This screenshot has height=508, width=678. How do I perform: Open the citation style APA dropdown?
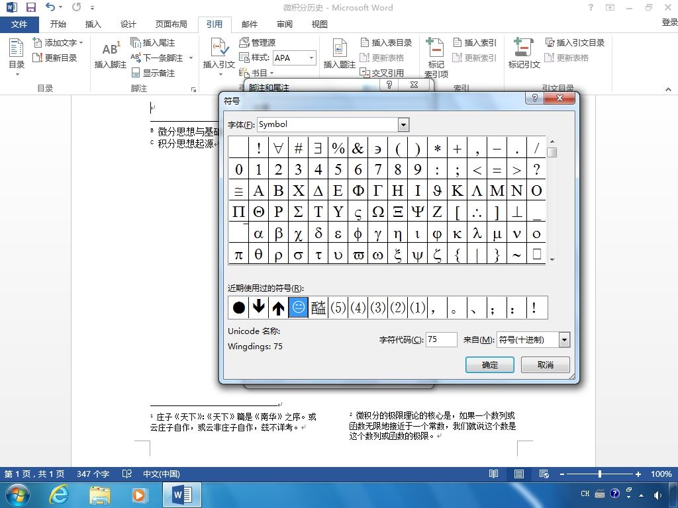click(x=311, y=58)
